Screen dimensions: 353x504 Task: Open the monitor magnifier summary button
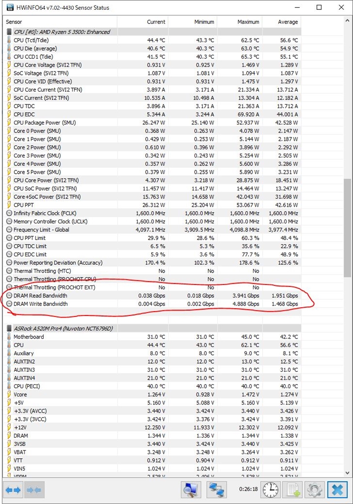click(191, 490)
